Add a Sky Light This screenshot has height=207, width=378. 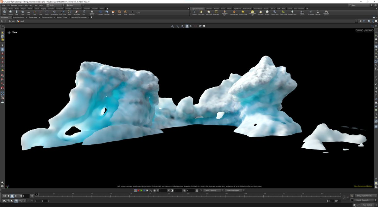(x=261, y=13)
